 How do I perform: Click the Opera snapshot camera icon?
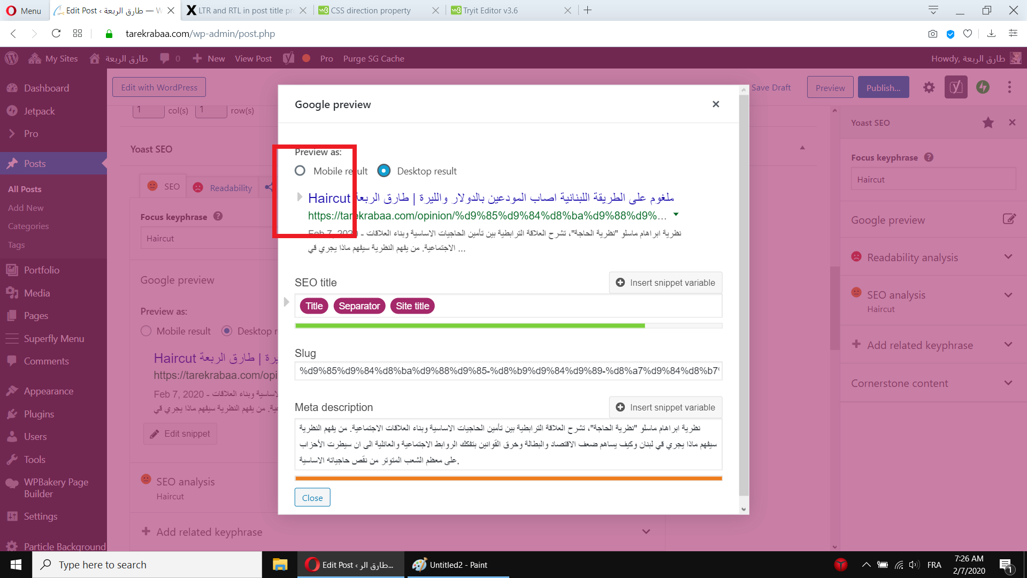click(933, 34)
